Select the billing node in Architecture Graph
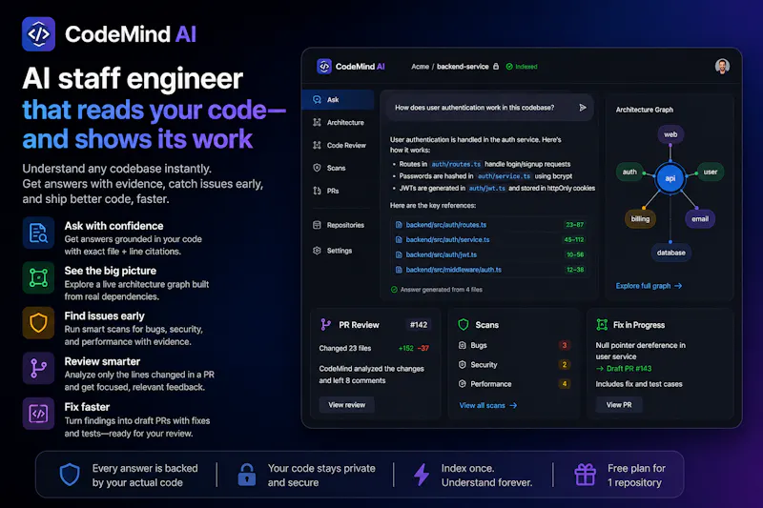763x508 pixels. (640, 219)
